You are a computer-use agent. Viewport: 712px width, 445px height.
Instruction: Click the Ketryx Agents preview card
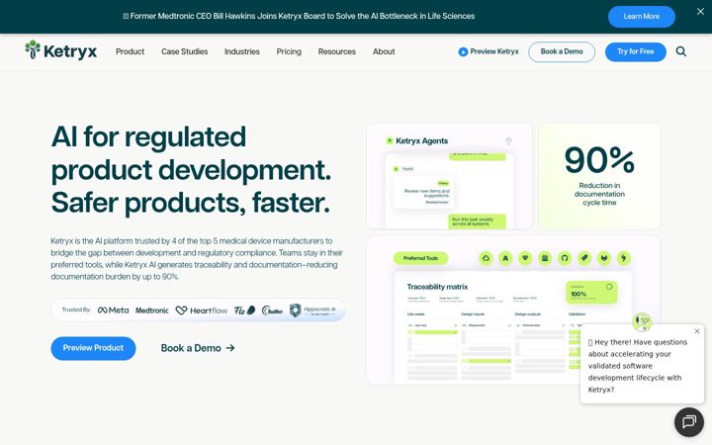(x=449, y=176)
